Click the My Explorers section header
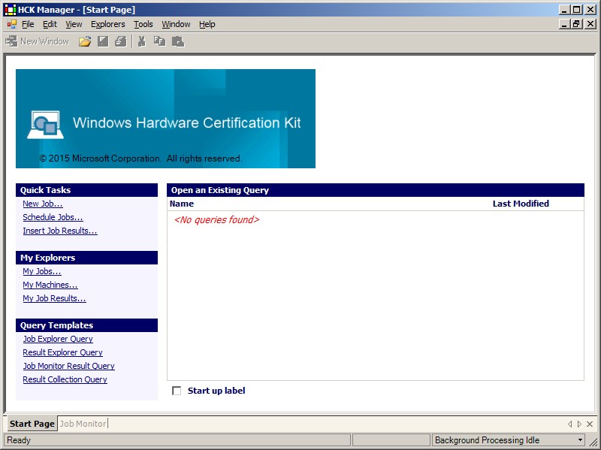Screen dimensions: 601x450 tap(86, 258)
